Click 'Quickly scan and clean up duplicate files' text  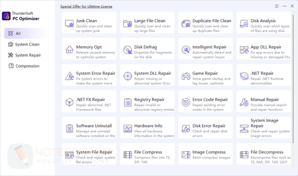211,28
